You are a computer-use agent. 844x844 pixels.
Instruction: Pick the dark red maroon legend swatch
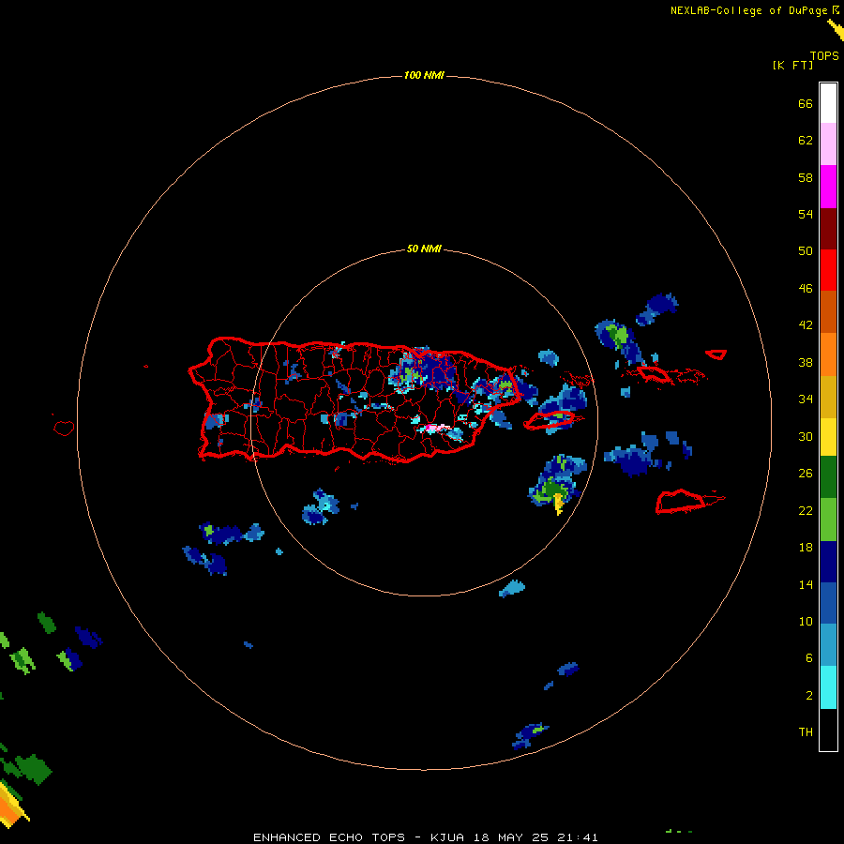coord(828,229)
